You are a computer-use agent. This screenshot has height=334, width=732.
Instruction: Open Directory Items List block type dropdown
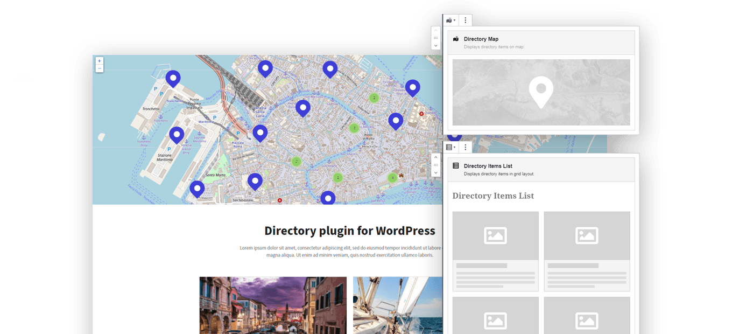point(451,147)
